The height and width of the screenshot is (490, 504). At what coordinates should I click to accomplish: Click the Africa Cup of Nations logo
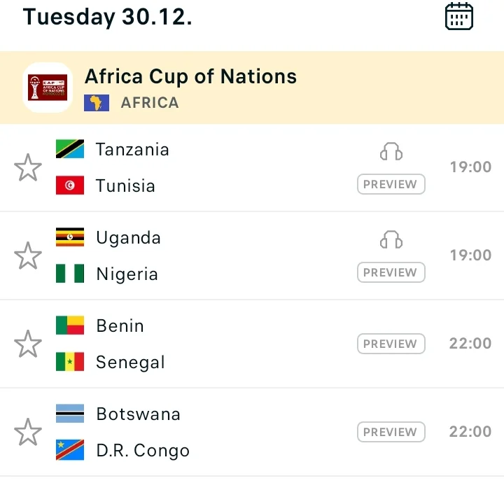(x=48, y=87)
